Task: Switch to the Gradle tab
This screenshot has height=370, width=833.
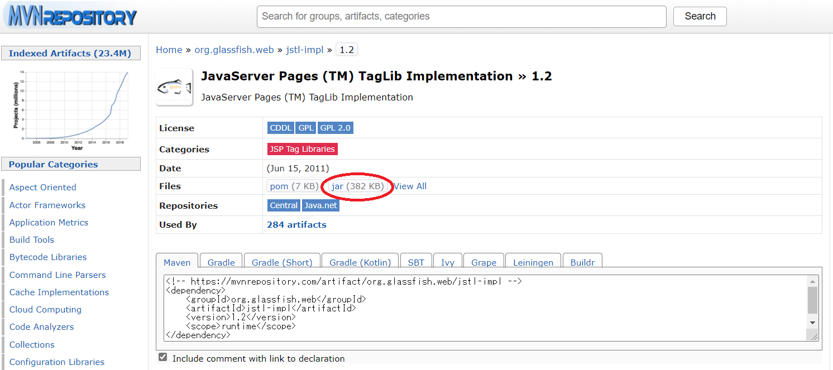Action: pyautogui.click(x=221, y=262)
